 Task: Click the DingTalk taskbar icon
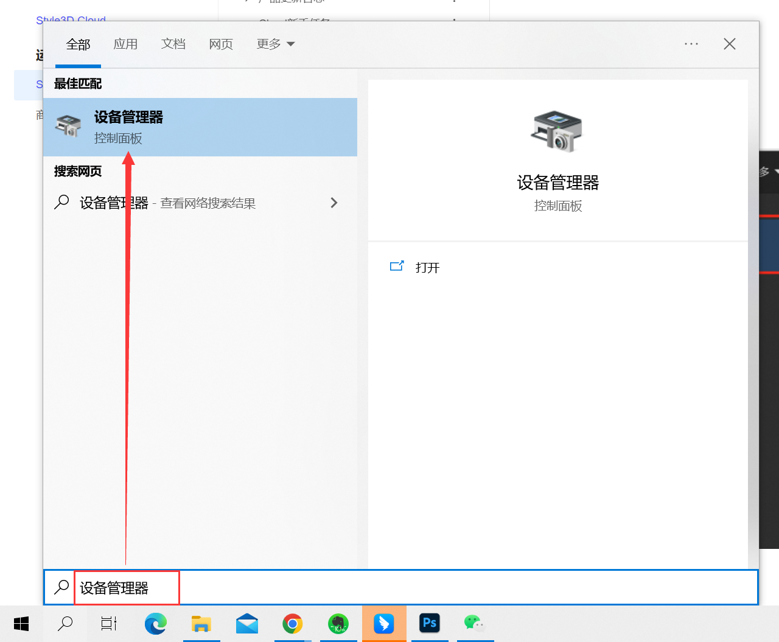point(384,624)
